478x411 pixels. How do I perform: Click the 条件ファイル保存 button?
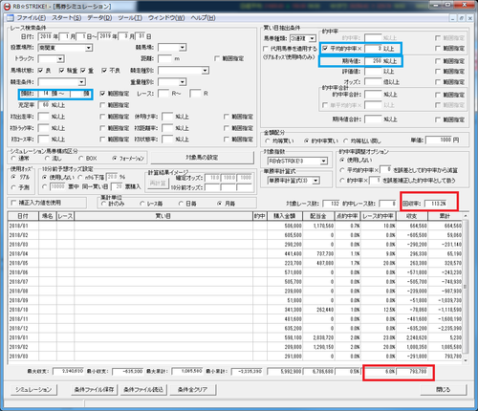click(x=95, y=390)
